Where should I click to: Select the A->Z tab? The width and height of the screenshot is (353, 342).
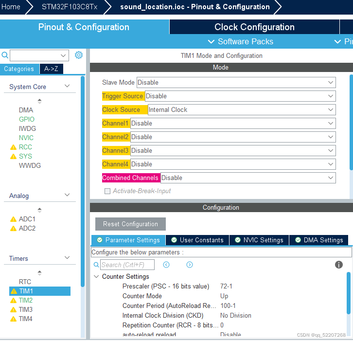pos(52,69)
